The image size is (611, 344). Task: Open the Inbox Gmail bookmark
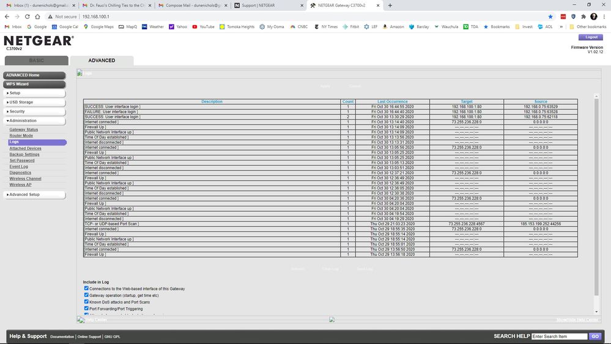tap(13, 27)
